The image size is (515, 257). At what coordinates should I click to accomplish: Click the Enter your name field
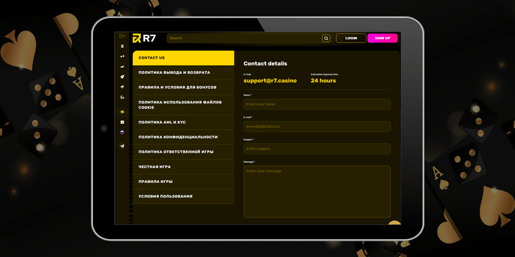click(x=317, y=104)
